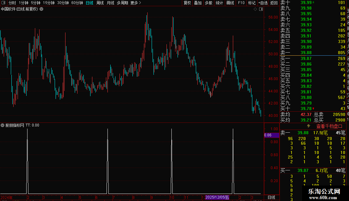349x201 pixels.
Task: Click the 45笔 sell order count
Action: click(341, 133)
